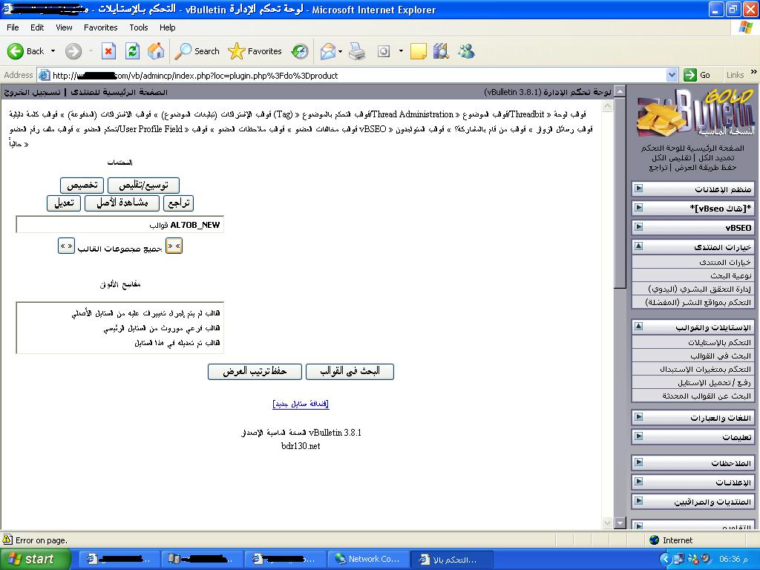
Task: Click the حفظ ترتيب العرض button
Action: 255,371
